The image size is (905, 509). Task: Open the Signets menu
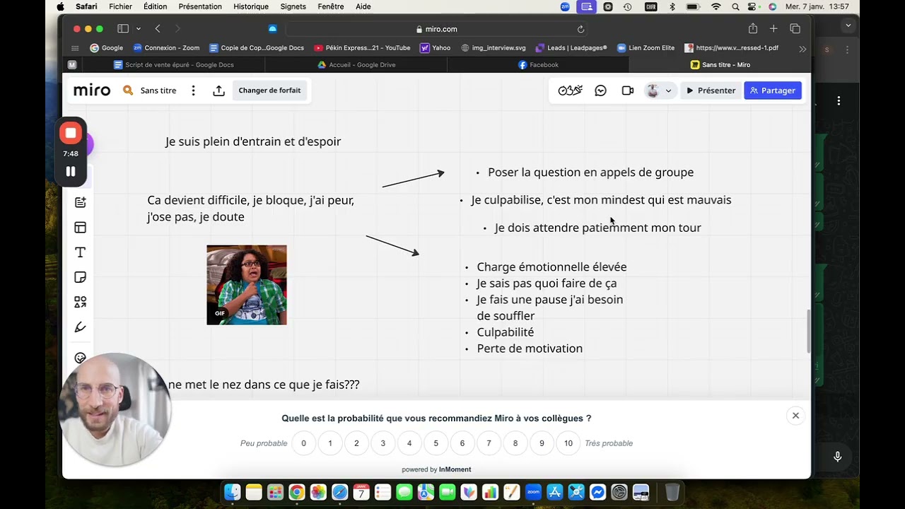[293, 6]
